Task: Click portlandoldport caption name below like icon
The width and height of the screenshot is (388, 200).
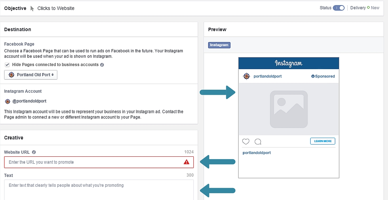Action: 257,153
